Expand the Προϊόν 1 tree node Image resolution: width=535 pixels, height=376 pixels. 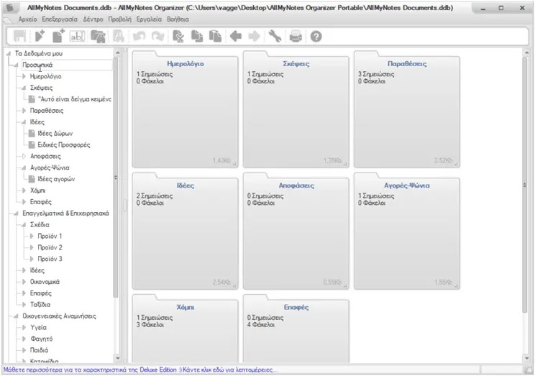(x=32, y=236)
